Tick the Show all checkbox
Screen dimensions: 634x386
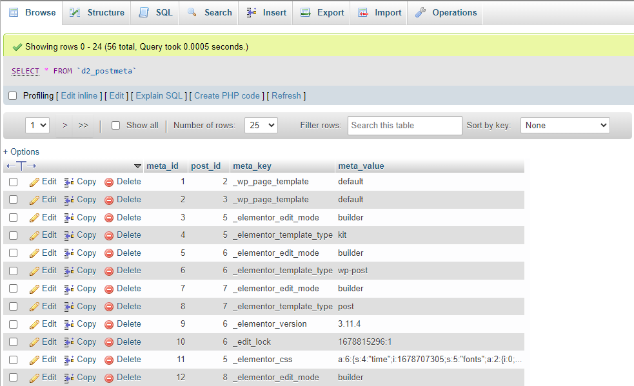coord(116,125)
